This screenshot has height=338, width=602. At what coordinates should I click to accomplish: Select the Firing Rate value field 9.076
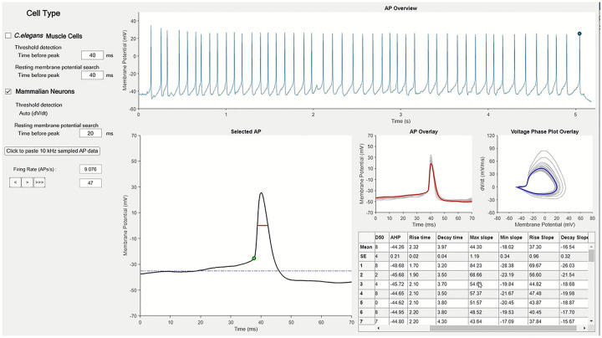click(x=90, y=169)
